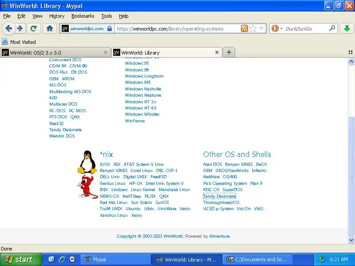Viewport: 355px width, 266px height.
Task: Open the Bookmarks menu
Action: tap(83, 16)
